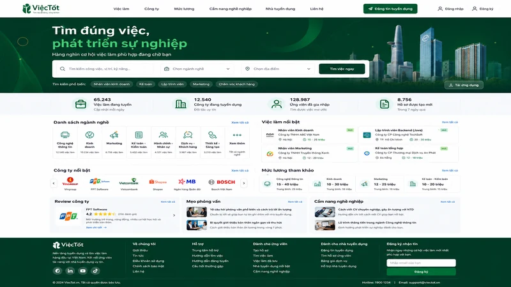Focus the job keyword search field
This screenshot has height=287, width=511.
pos(104,69)
